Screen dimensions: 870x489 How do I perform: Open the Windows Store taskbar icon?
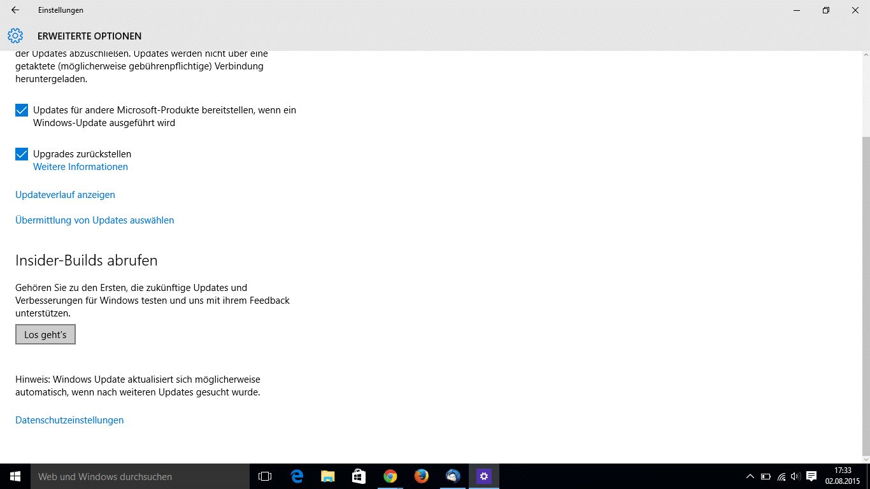point(359,476)
